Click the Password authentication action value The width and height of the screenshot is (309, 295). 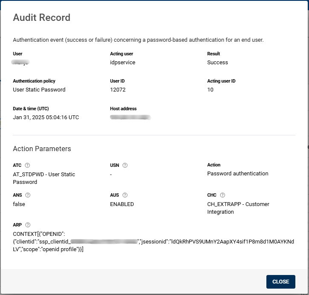tap(237, 174)
